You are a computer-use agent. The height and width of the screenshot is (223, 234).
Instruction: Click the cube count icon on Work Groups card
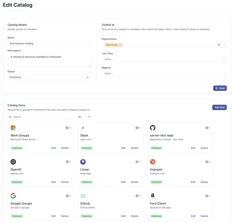click(x=67, y=128)
